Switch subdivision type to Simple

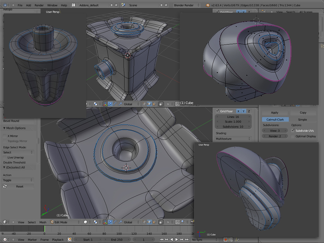click(303, 119)
